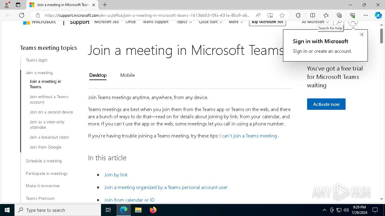Go back to the previous page

pyautogui.click(x=8, y=15)
